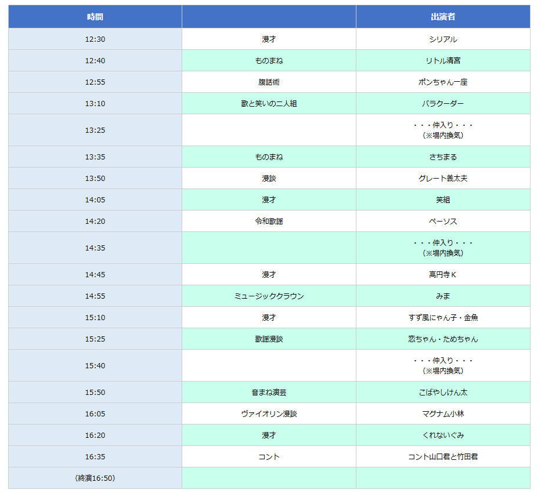Select performer マグナム小林
The height and width of the screenshot is (497, 541).
(443, 413)
